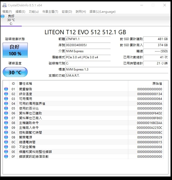Click the ID column header

13,84
